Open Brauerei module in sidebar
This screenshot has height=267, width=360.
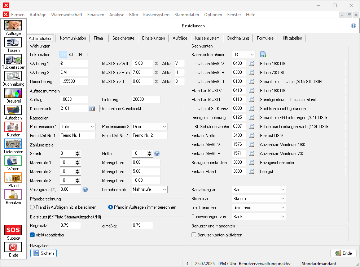13,93
